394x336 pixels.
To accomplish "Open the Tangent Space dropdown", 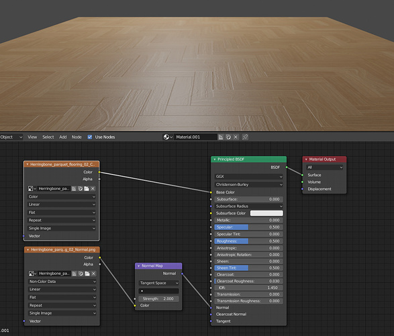I will click(x=158, y=283).
